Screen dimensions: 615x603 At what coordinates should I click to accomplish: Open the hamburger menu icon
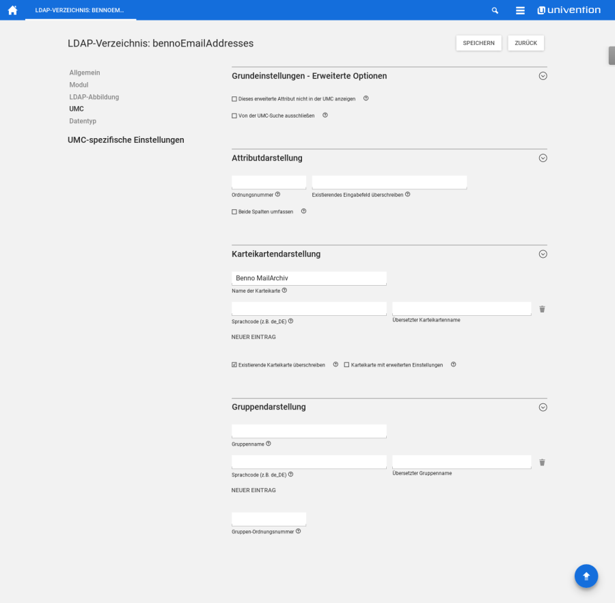pyautogui.click(x=520, y=10)
